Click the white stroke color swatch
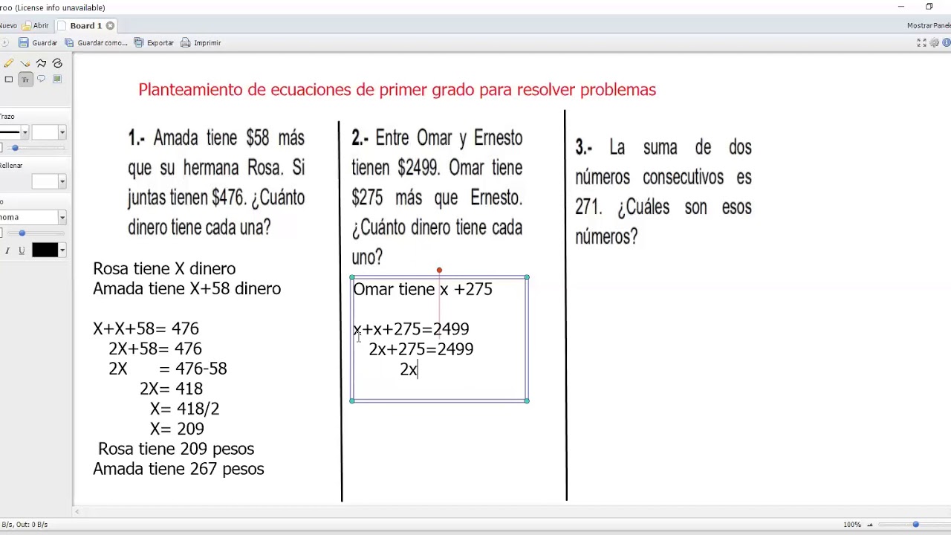951x535 pixels. pos(45,132)
